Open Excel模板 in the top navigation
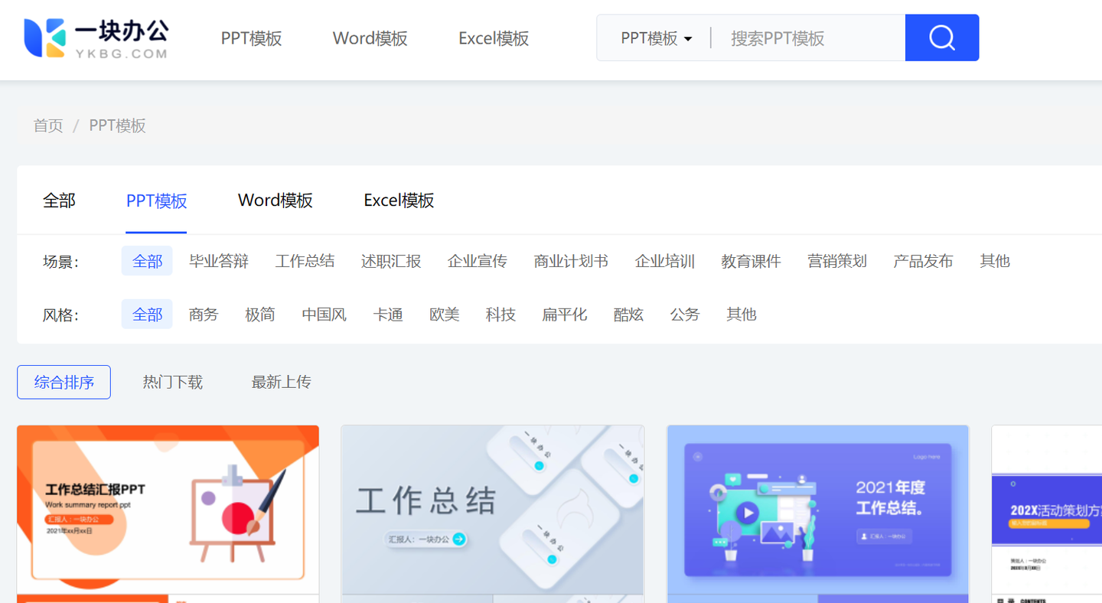Viewport: 1102px width, 603px height. click(494, 38)
